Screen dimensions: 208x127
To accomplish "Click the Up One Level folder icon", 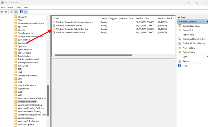I will pos(12,12).
